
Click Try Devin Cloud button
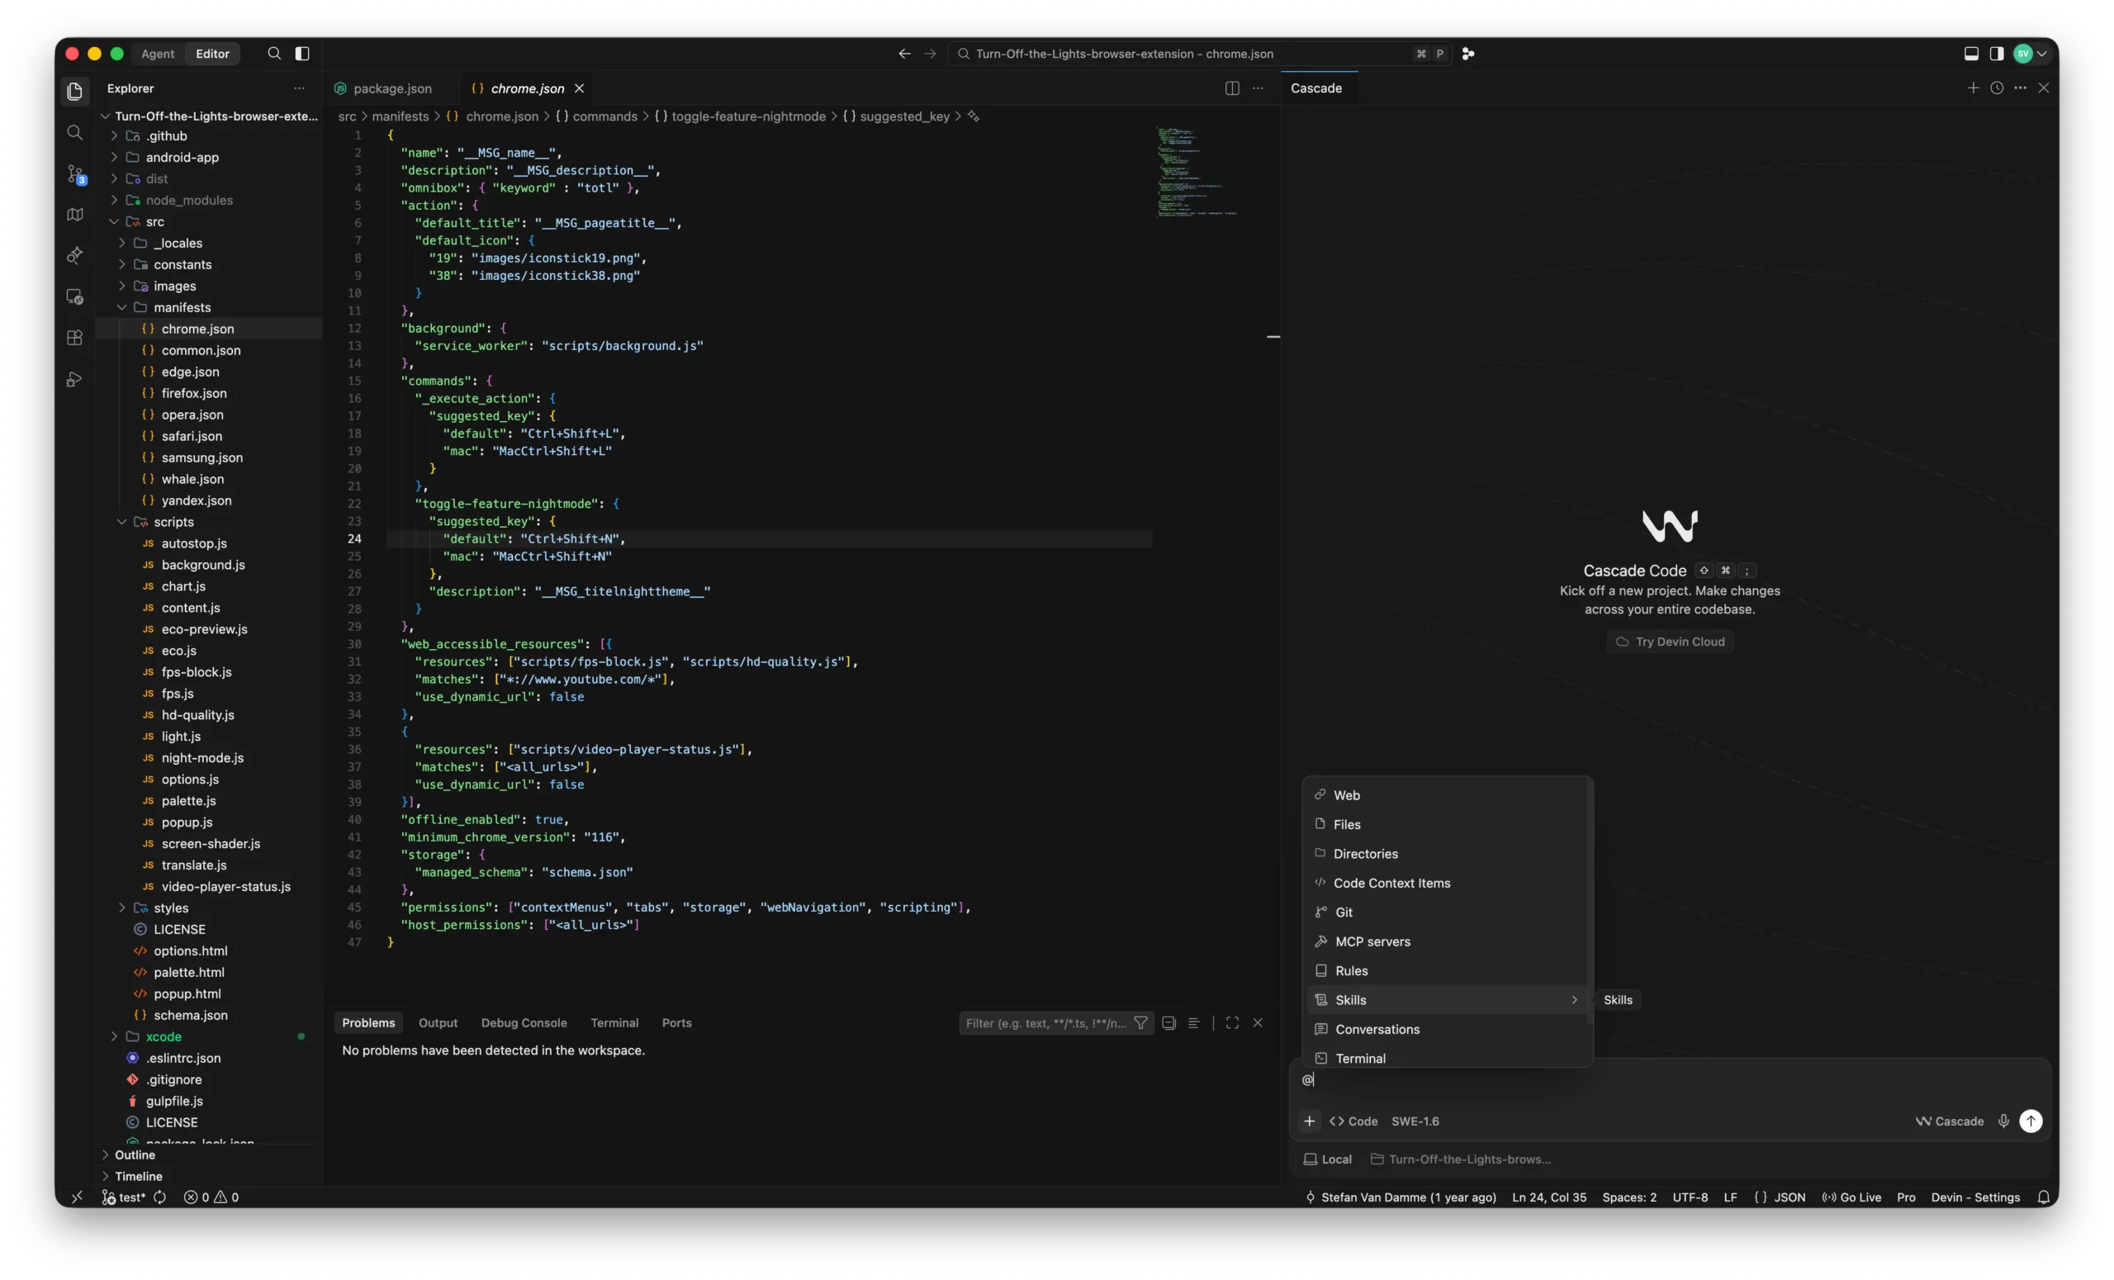click(1670, 642)
